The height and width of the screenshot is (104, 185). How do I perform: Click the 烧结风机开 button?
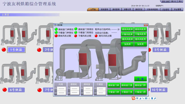click(x=127, y=29)
